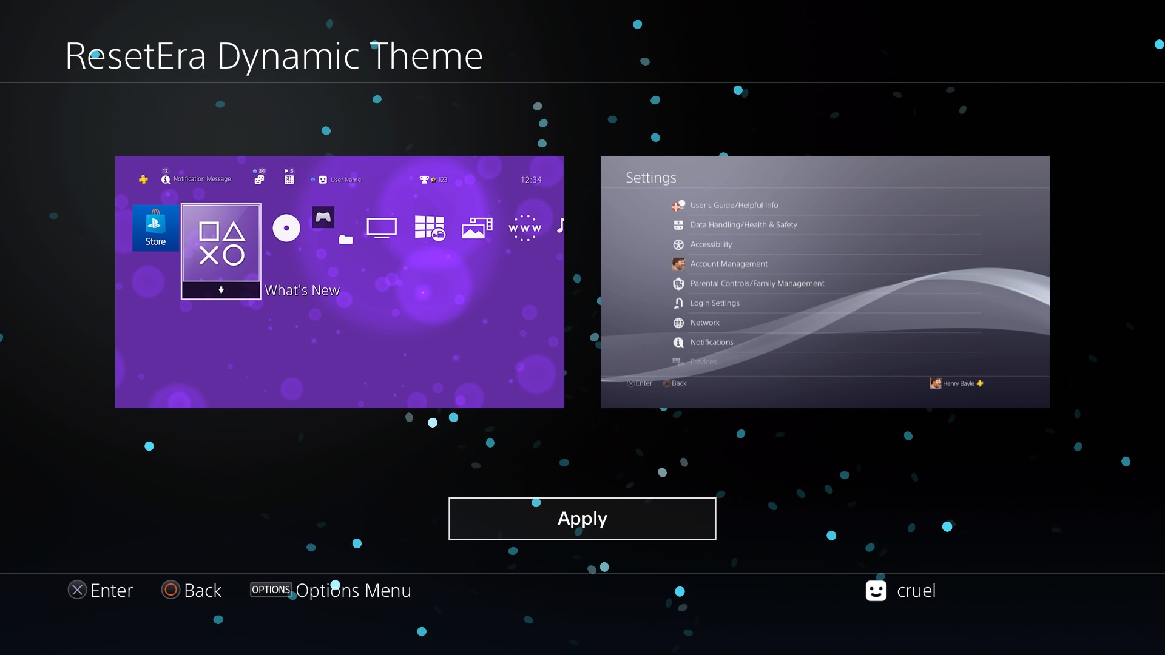The height and width of the screenshot is (655, 1165).
Task: Click the cruel user avatar icon
Action: click(x=876, y=591)
